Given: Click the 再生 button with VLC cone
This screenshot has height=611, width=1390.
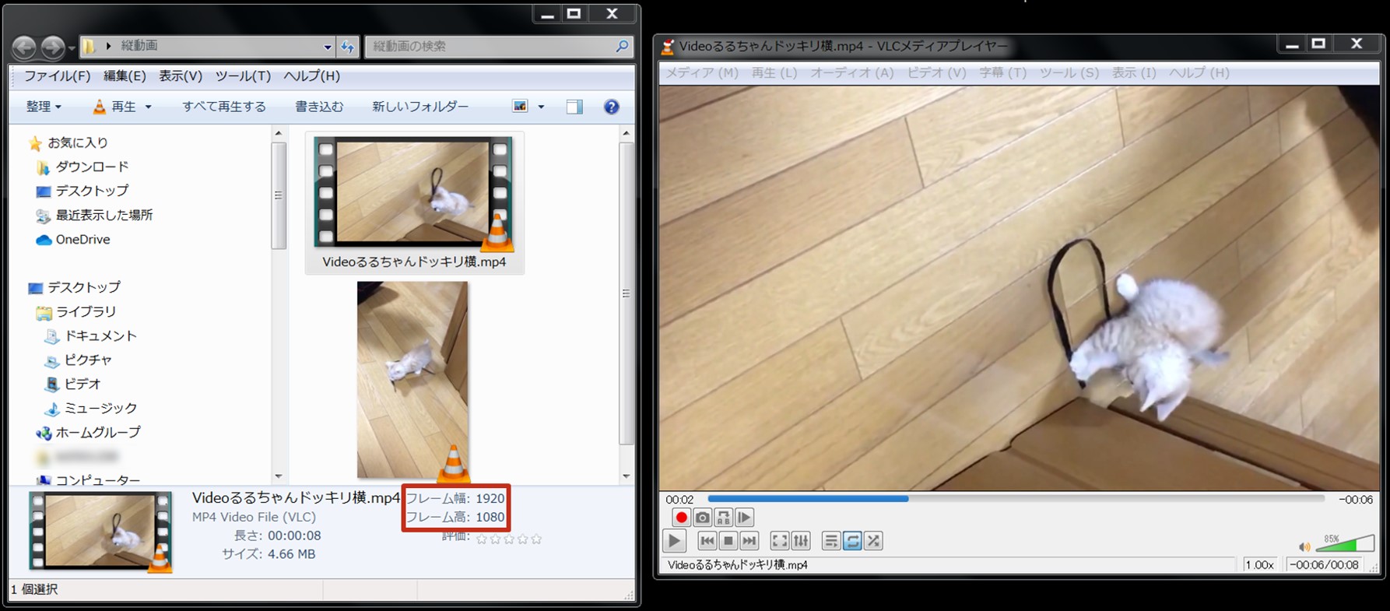Looking at the screenshot, I should pyautogui.click(x=114, y=107).
